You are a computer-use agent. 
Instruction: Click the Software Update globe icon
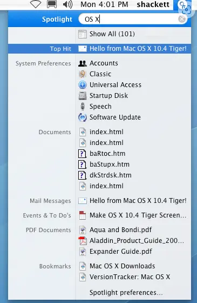[x=83, y=117]
